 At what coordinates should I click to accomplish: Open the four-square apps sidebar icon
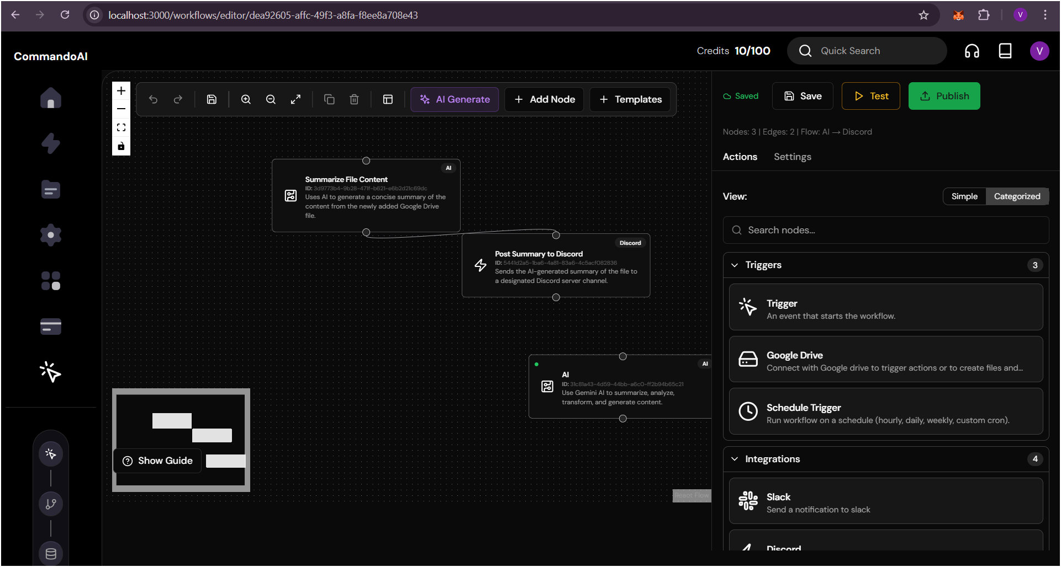coord(50,281)
